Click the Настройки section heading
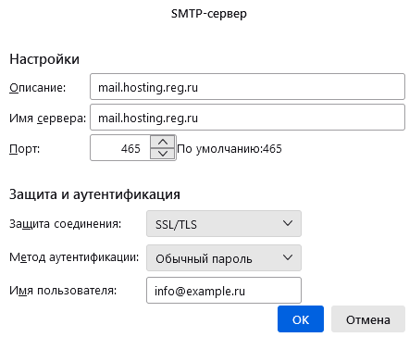 [44, 59]
